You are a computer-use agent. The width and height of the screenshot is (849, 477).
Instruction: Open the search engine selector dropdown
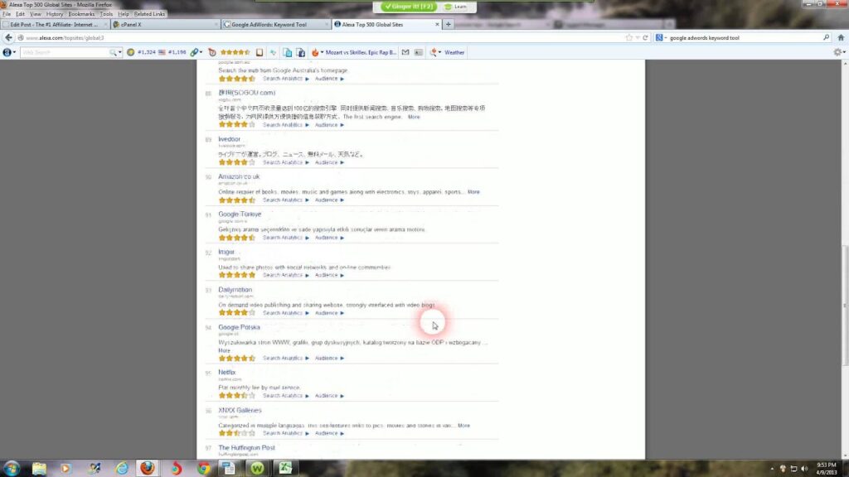pos(661,38)
